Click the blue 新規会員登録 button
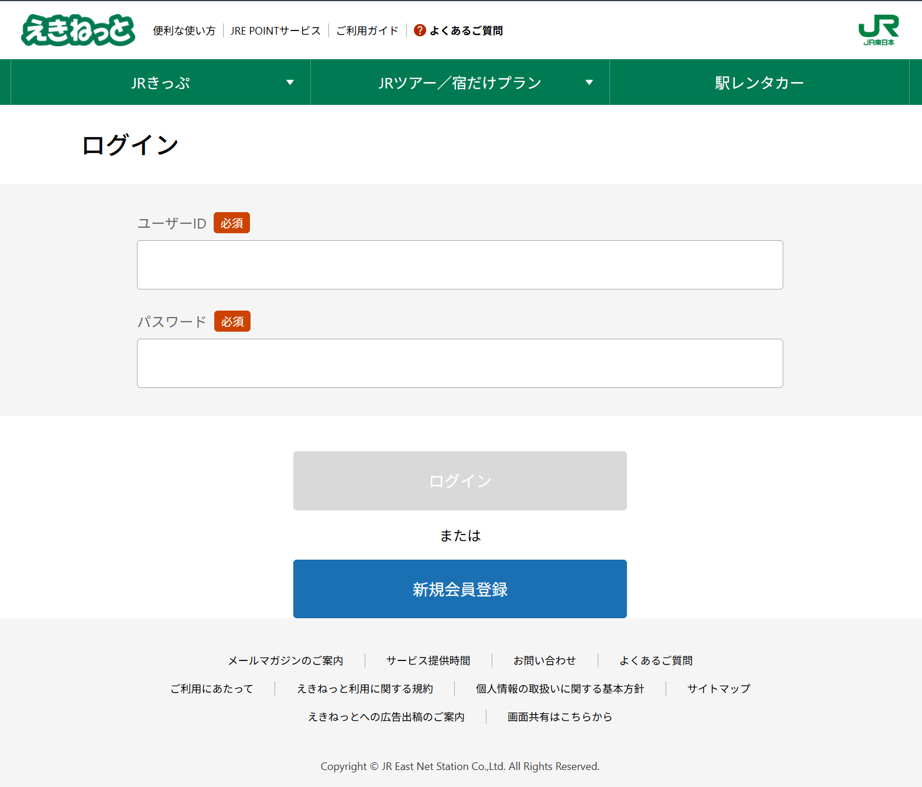 coord(460,589)
